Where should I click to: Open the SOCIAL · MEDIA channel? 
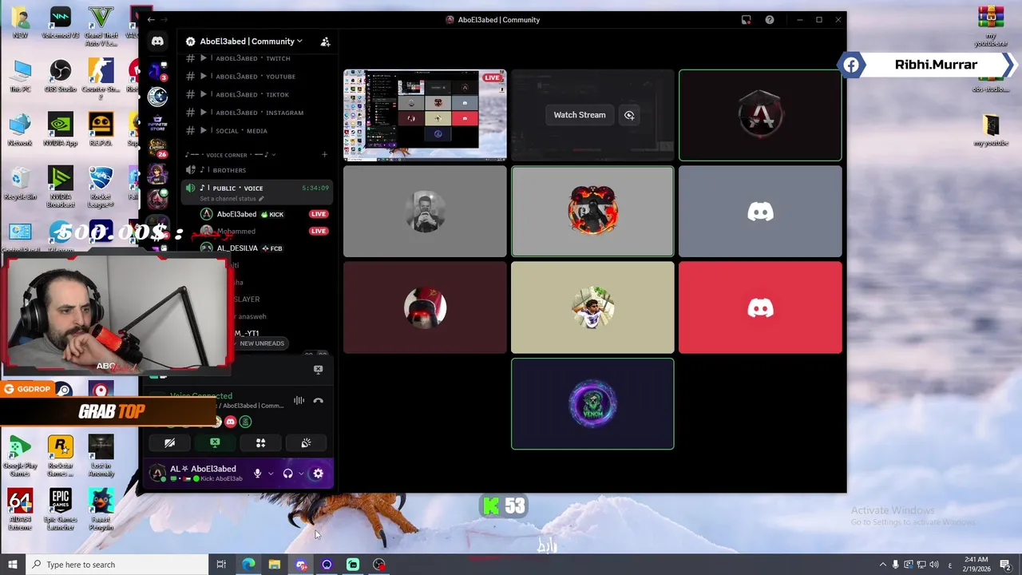tap(240, 131)
